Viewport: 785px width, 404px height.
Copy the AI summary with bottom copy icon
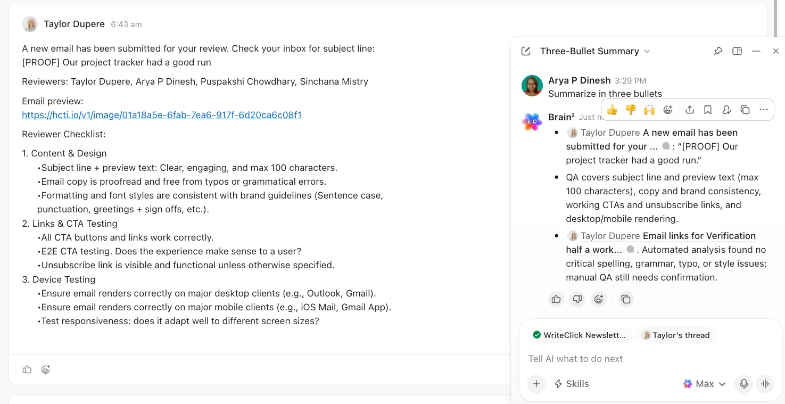pos(626,299)
